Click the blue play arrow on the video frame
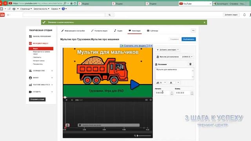The image size is (251, 141). (135, 85)
